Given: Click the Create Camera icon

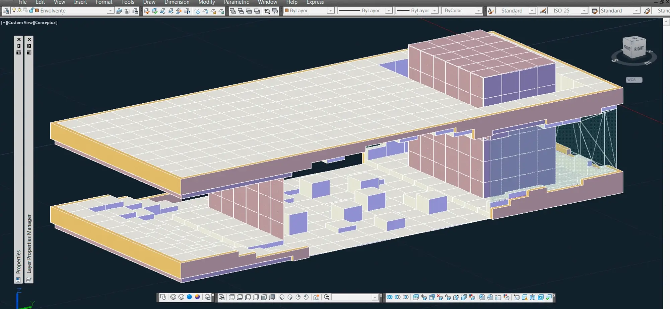Looking at the screenshot, I should pyautogui.click(x=316, y=297).
